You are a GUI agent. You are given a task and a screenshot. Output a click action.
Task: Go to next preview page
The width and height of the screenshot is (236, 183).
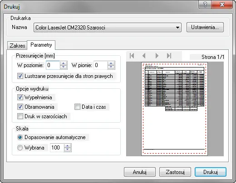[x=157, y=56]
